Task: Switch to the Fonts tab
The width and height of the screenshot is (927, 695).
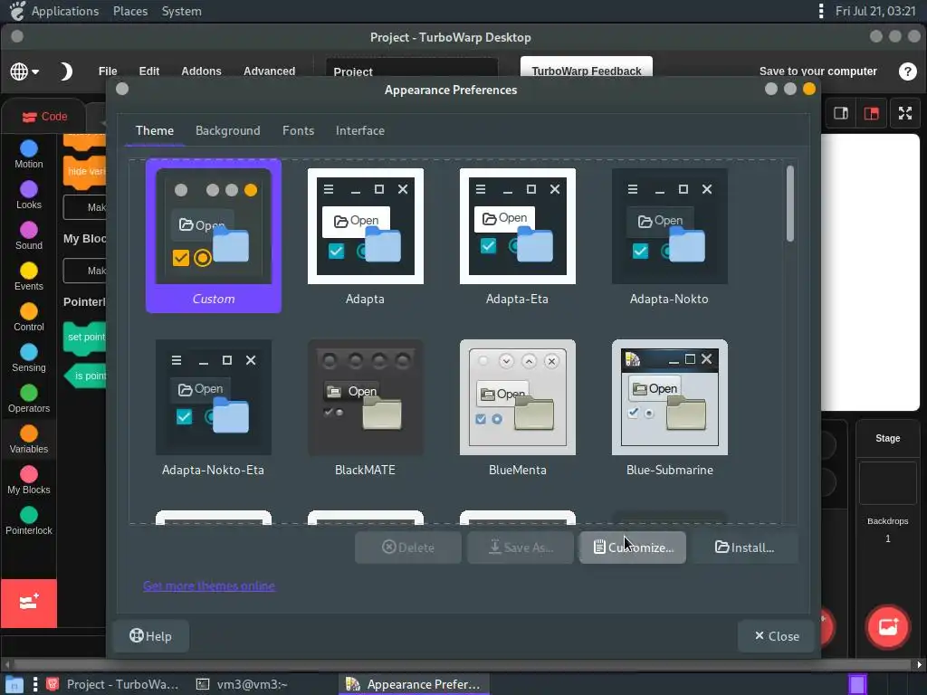Action: [298, 130]
